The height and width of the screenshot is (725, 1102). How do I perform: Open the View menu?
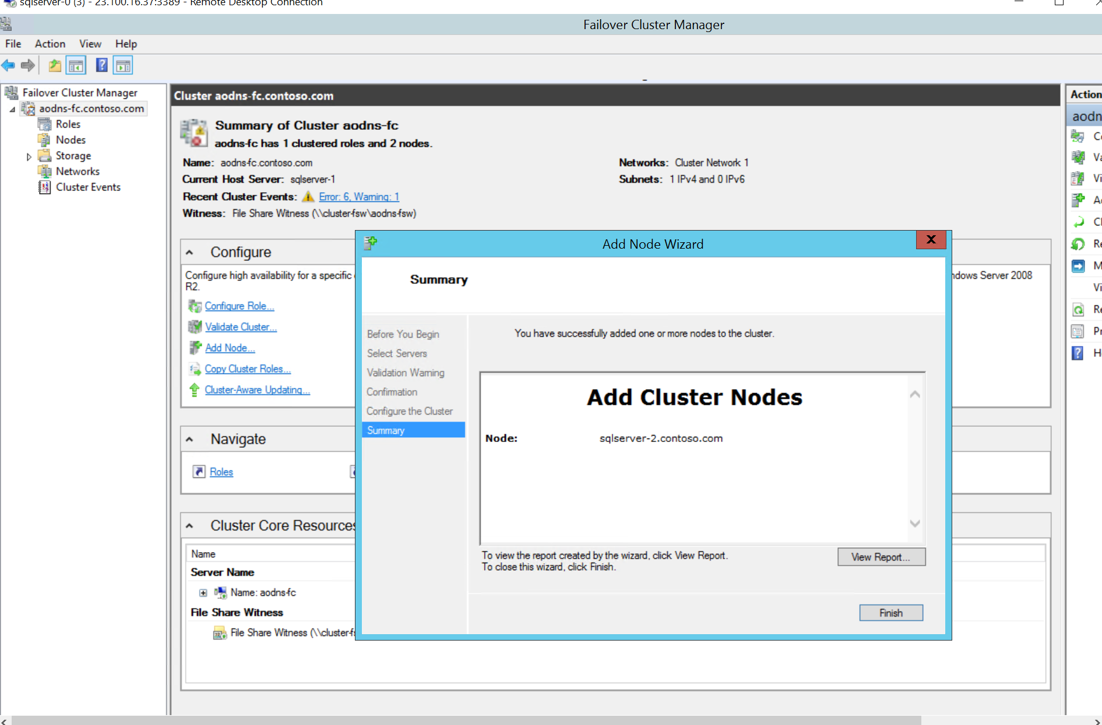pos(90,44)
